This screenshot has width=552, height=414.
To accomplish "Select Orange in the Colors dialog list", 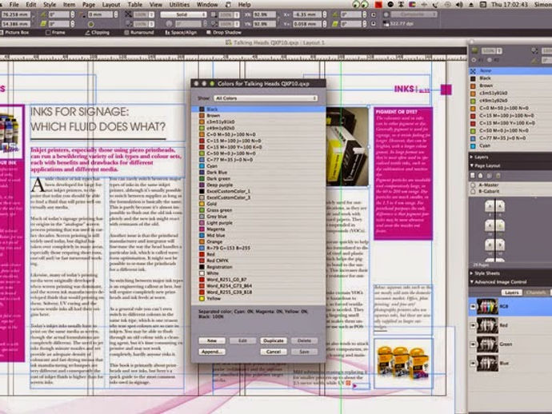I will (258, 241).
